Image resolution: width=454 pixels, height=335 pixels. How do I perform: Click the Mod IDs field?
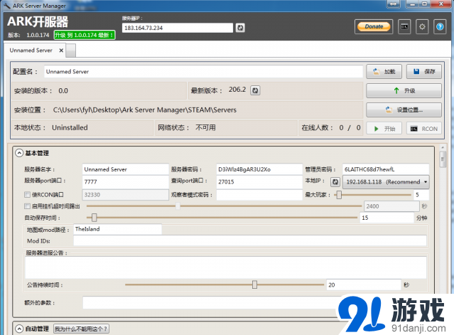(250, 241)
